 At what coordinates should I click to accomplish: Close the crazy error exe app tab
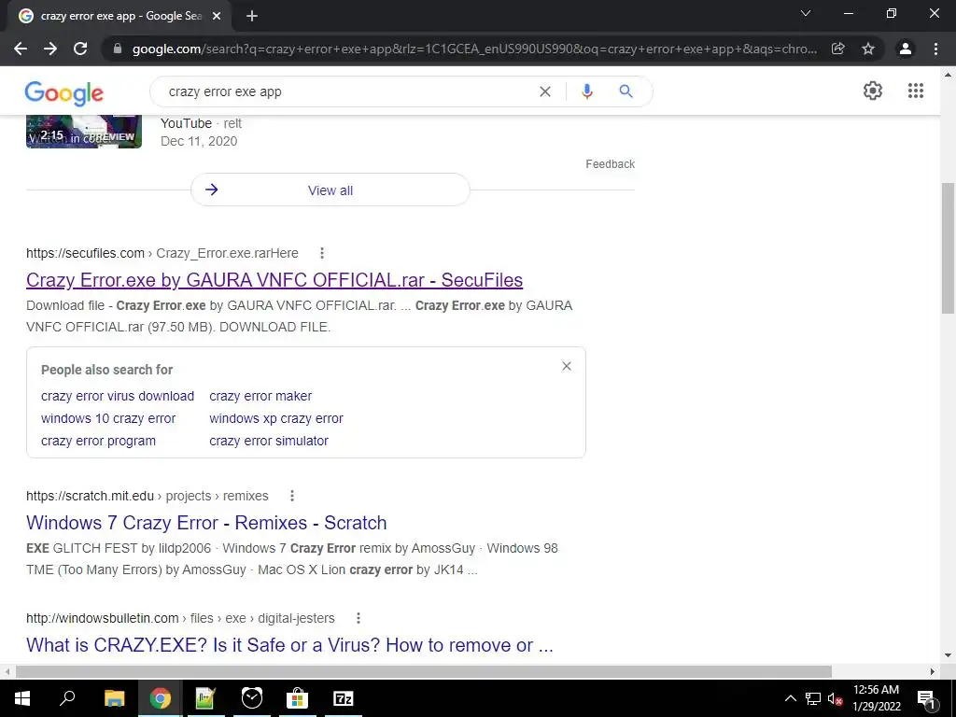(x=217, y=16)
